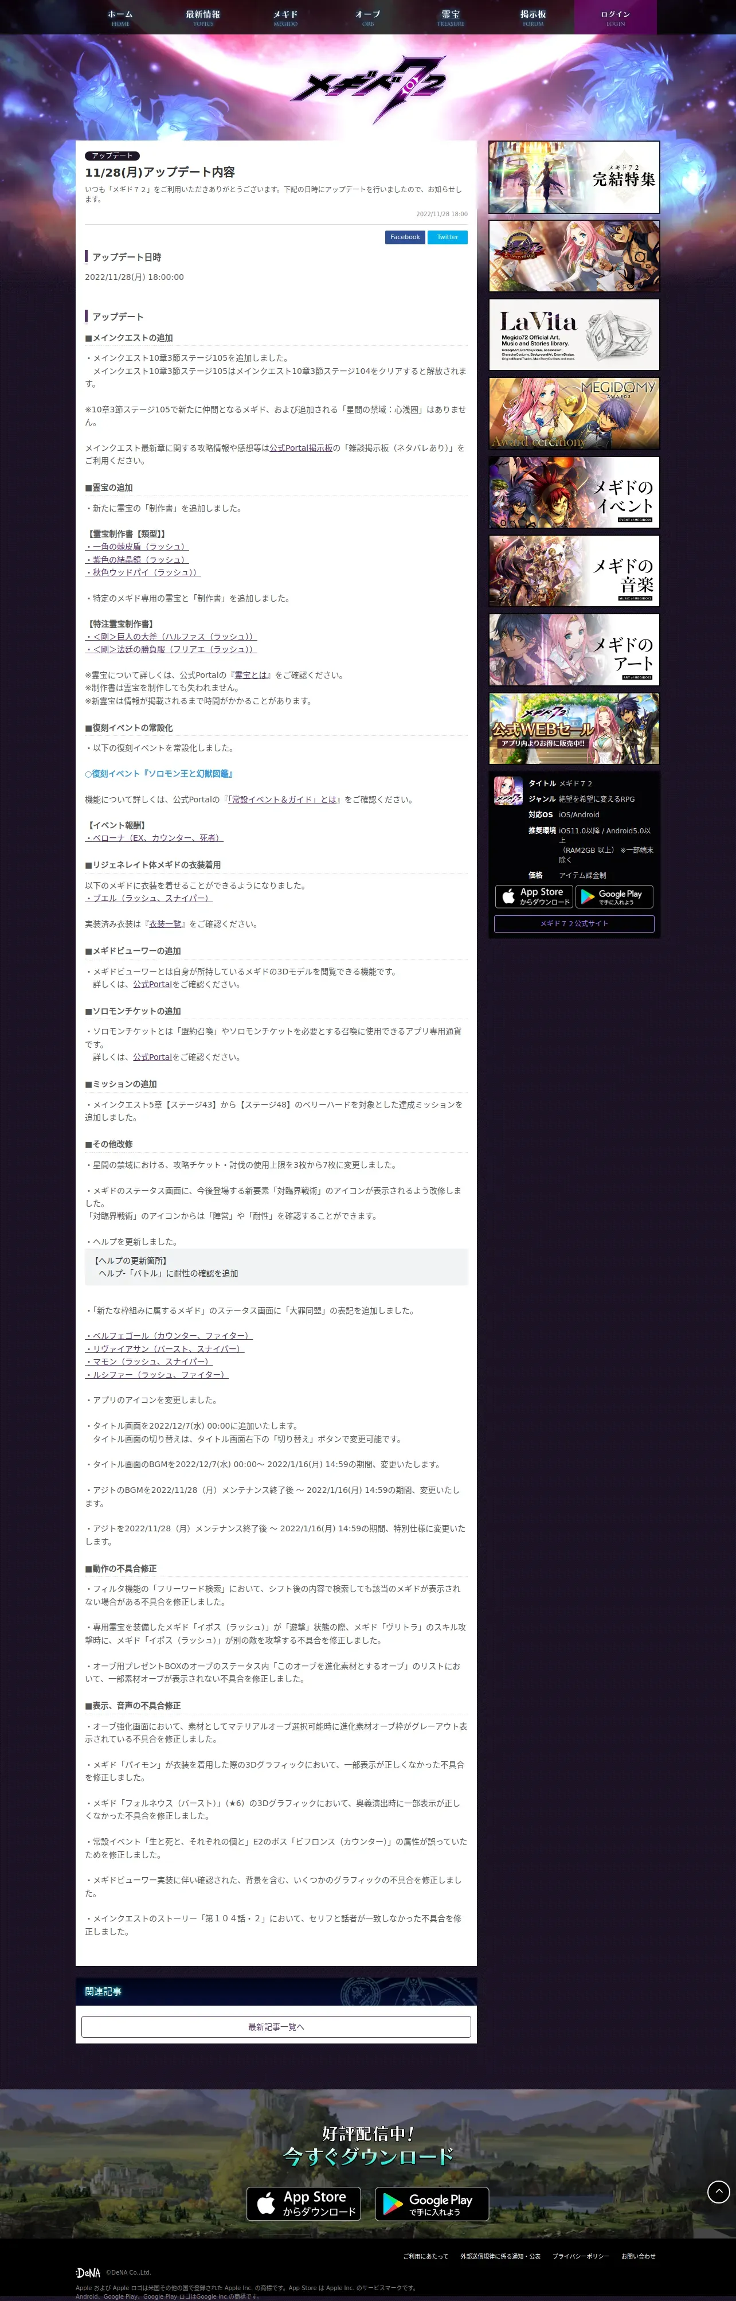Open the 常設イベント＆ガイド」とは link
The height and width of the screenshot is (2301, 736).
pyautogui.click(x=283, y=799)
